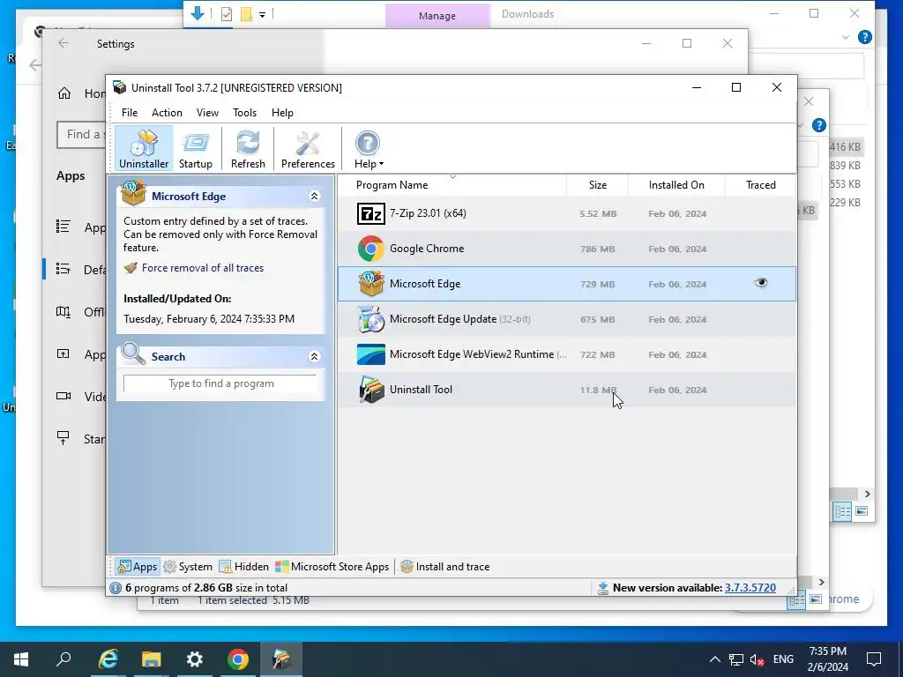This screenshot has width=903, height=677.
Task: Select Microsoft Edge WebView2 Runtime row
Action: (x=567, y=354)
